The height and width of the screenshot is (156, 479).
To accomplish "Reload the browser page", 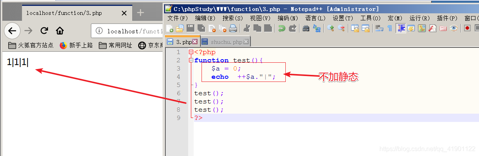I will pyautogui.click(x=44, y=31).
